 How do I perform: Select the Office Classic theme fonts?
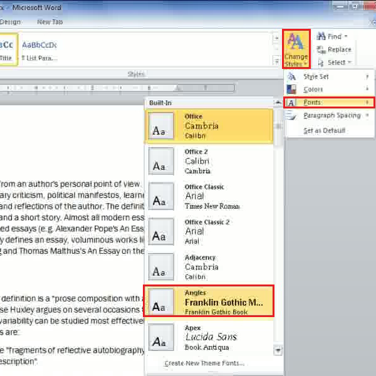click(209, 197)
